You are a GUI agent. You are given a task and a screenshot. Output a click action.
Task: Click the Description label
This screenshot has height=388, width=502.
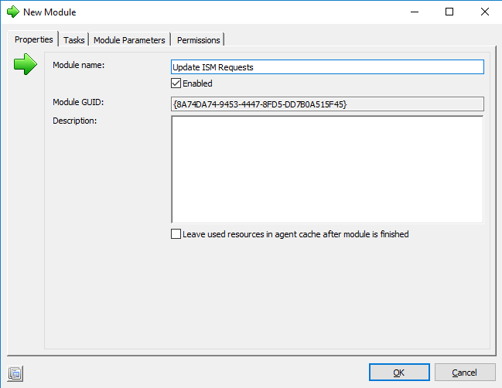74,121
